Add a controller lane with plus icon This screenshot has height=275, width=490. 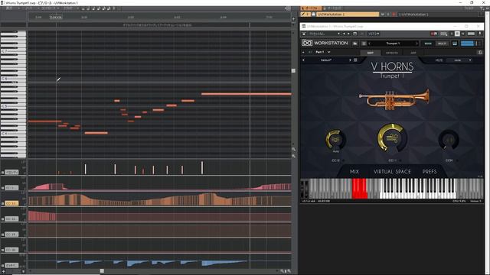click(x=4, y=271)
